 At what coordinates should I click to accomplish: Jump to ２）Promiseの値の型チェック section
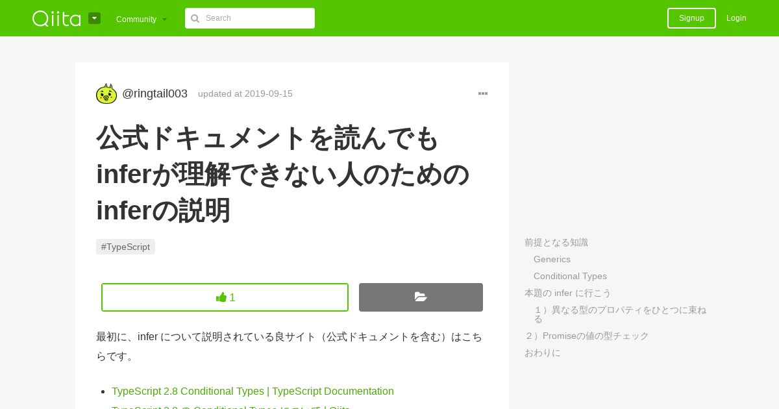click(587, 336)
